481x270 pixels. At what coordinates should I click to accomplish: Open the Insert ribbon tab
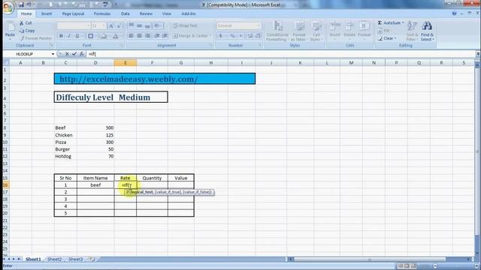pos(47,13)
